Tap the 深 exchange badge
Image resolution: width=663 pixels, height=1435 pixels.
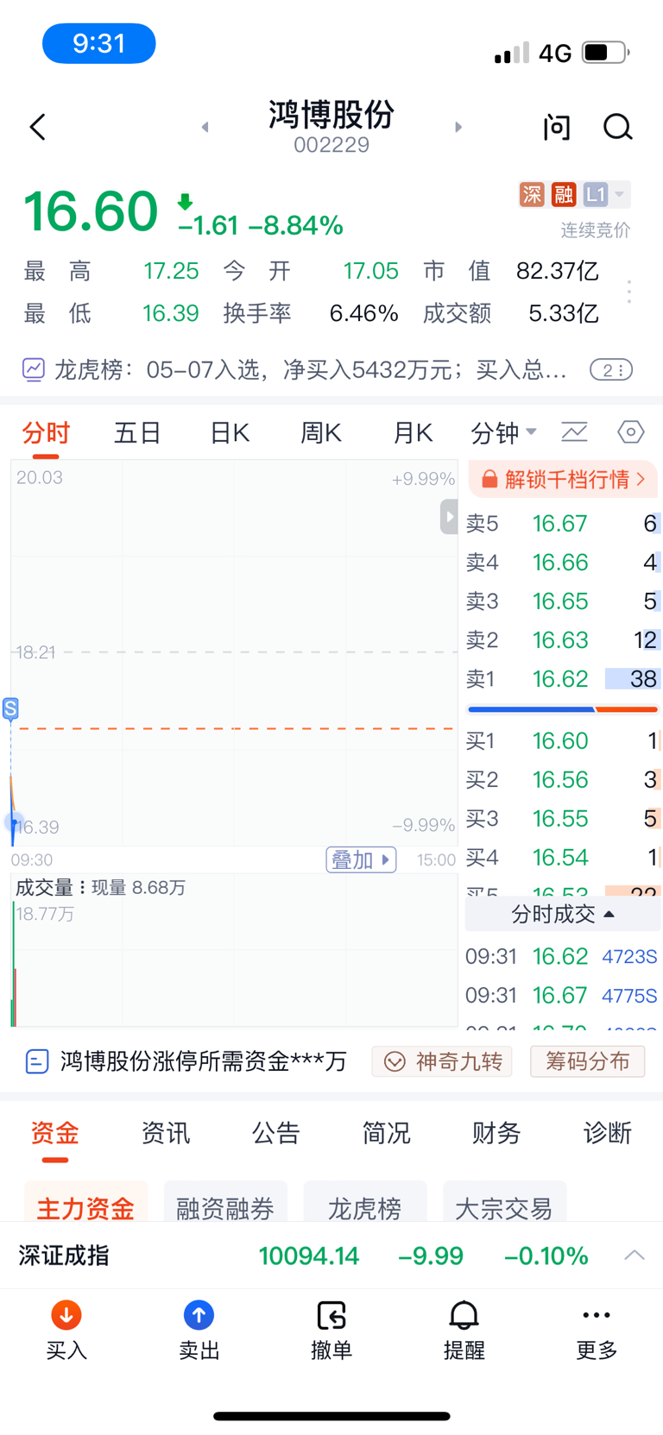(x=532, y=195)
